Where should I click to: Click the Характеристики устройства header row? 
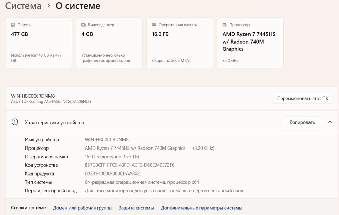coord(172,122)
